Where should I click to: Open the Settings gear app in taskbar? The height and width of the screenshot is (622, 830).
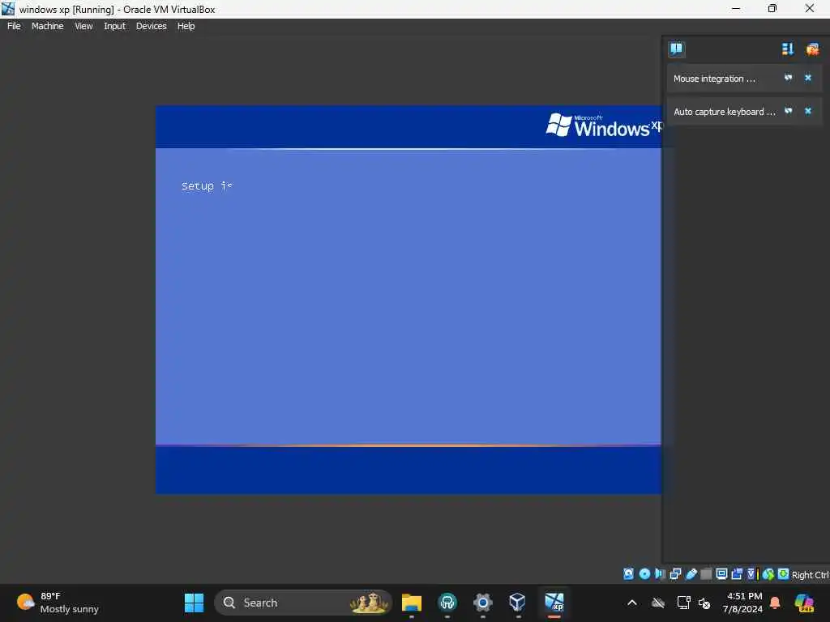click(482, 603)
